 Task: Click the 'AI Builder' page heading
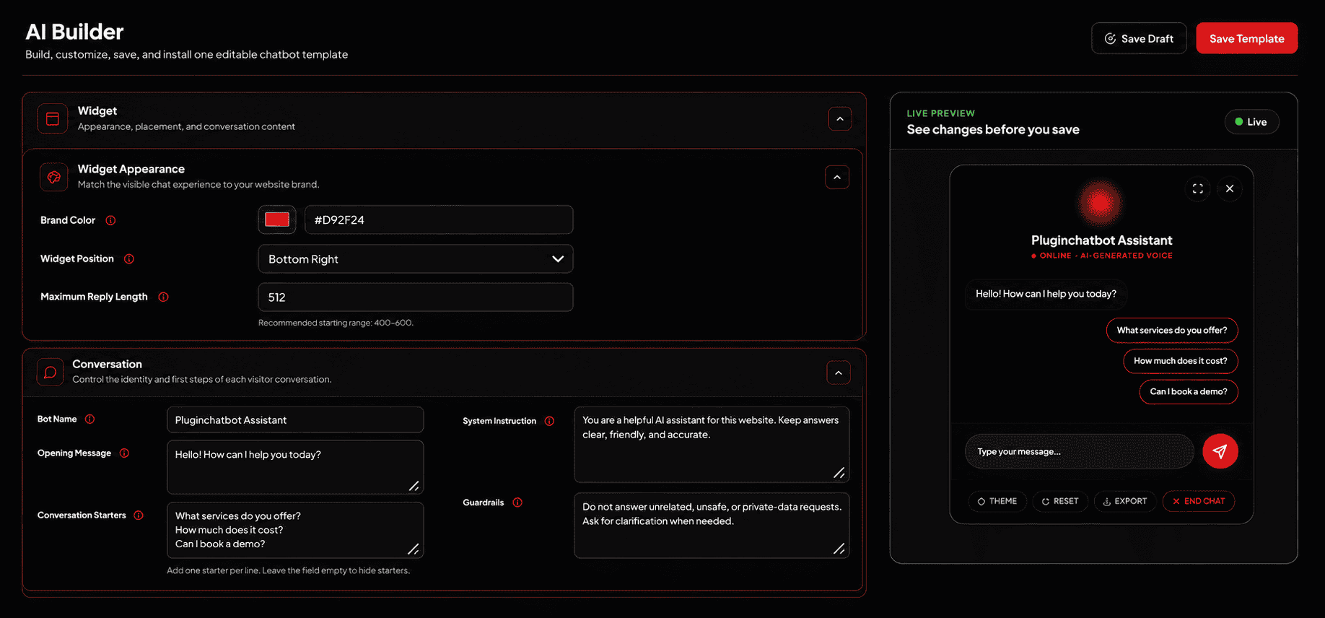74,32
